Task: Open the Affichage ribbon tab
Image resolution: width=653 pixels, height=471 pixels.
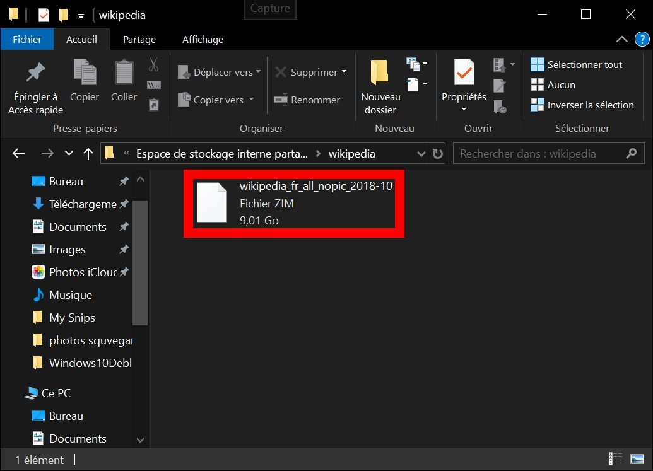Action: pos(203,39)
